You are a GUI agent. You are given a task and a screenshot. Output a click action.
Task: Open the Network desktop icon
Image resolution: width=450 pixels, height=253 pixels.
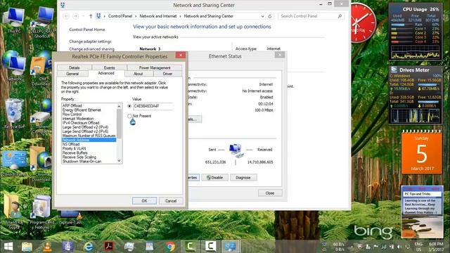click(14, 65)
